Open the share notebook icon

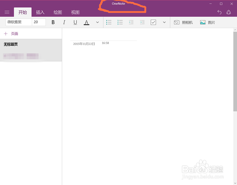[x=228, y=12]
